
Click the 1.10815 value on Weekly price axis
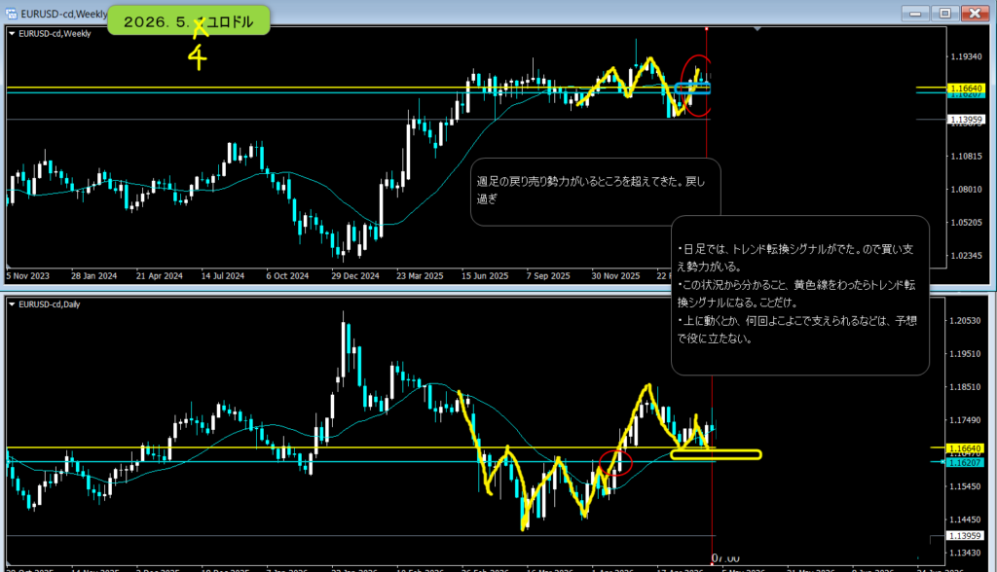[x=966, y=156]
